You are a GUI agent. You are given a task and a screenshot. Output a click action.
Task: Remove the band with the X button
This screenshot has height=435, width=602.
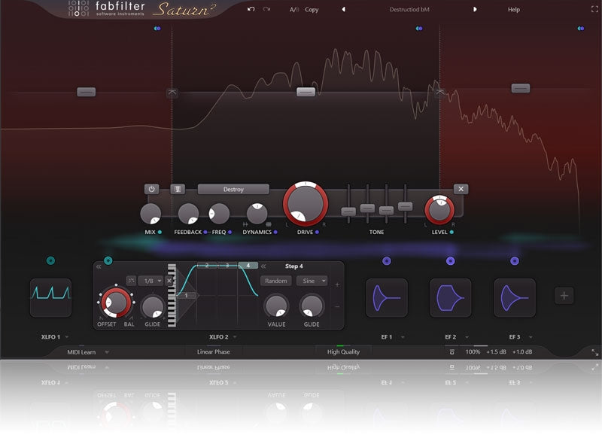point(461,189)
